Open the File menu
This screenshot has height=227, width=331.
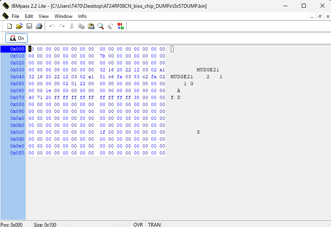click(x=15, y=16)
